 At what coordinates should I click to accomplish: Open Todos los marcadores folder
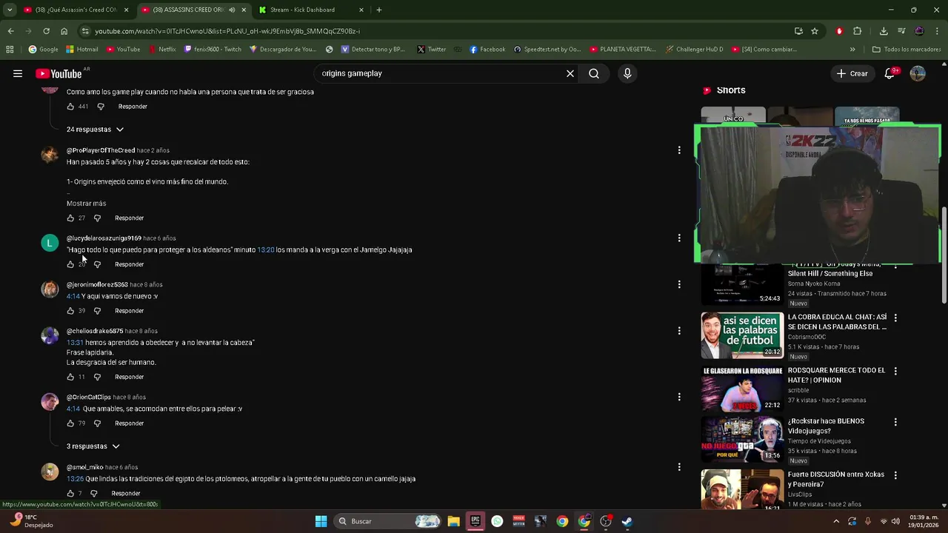(x=907, y=50)
